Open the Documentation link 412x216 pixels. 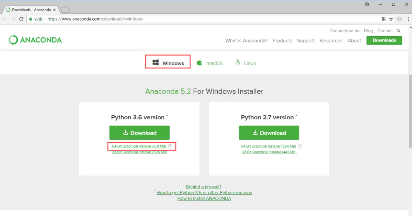(x=344, y=31)
